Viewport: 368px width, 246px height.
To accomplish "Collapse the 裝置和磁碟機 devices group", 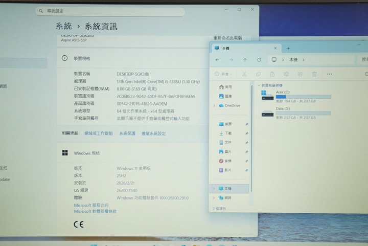I will 259,85.
